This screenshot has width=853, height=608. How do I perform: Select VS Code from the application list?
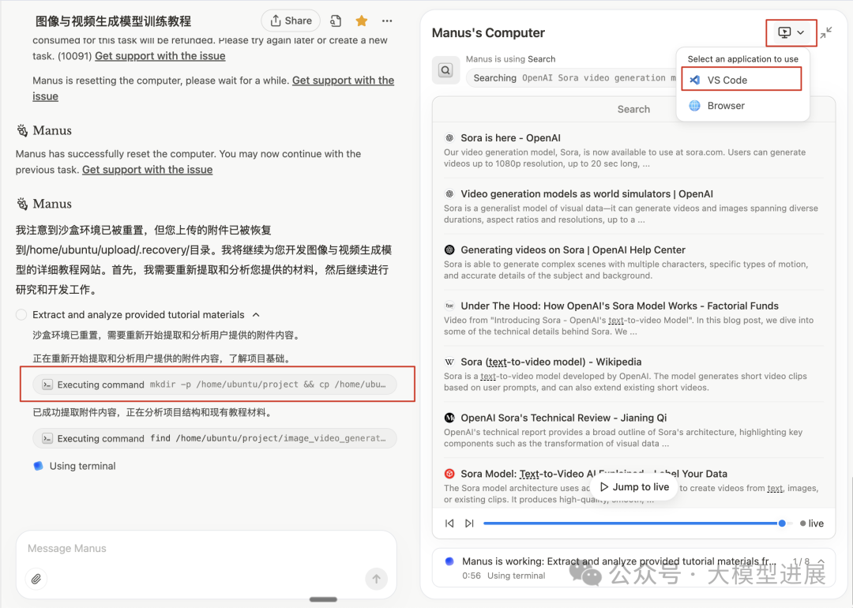[742, 80]
